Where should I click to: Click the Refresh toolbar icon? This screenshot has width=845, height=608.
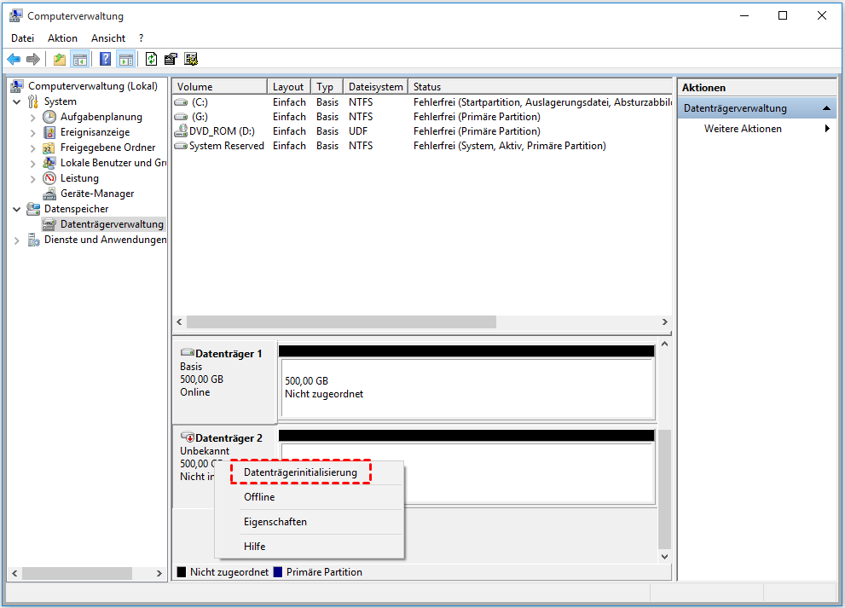[151, 59]
